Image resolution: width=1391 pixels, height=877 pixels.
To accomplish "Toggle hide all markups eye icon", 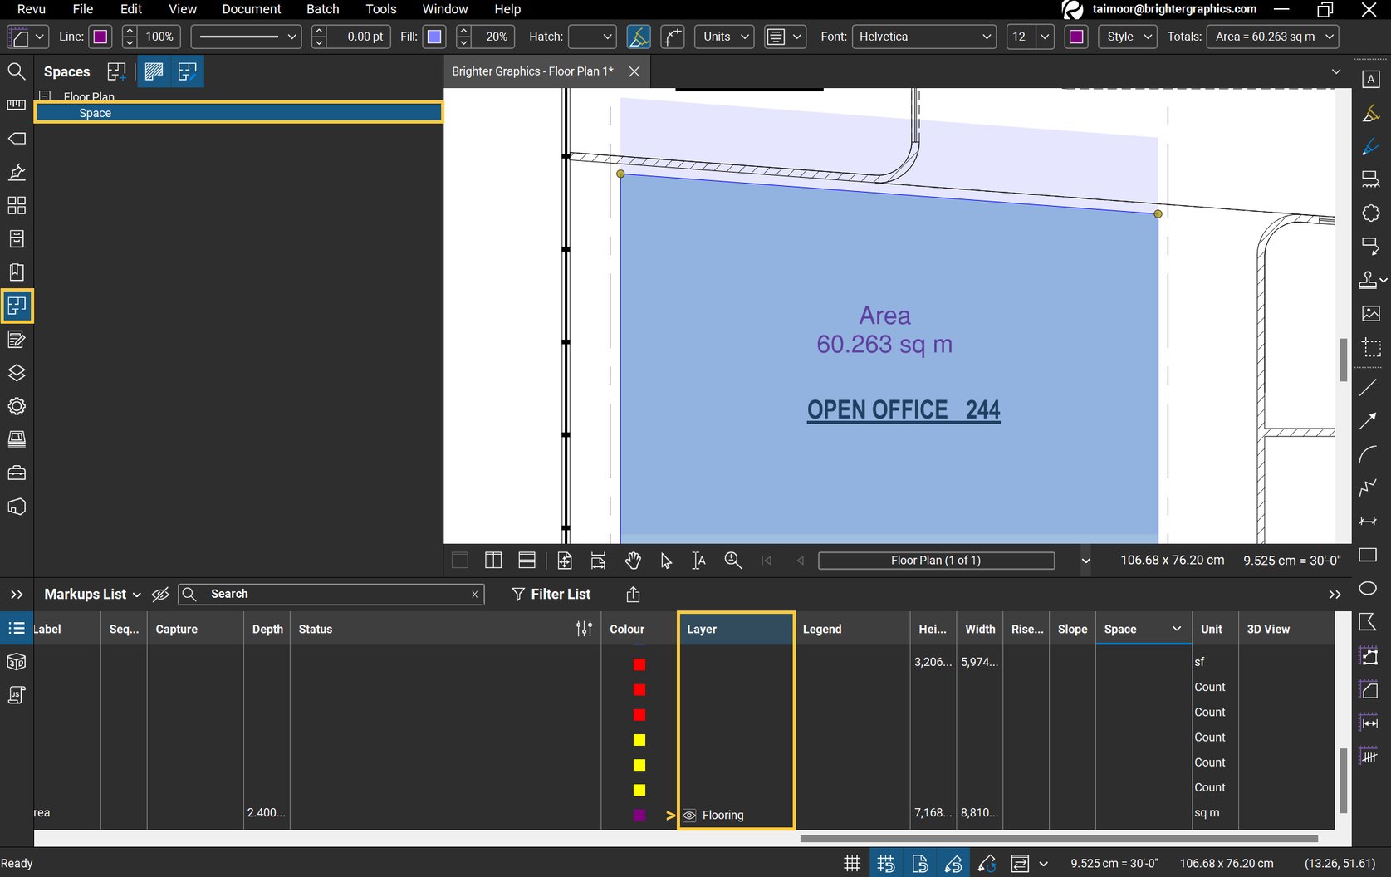I will pos(160,594).
